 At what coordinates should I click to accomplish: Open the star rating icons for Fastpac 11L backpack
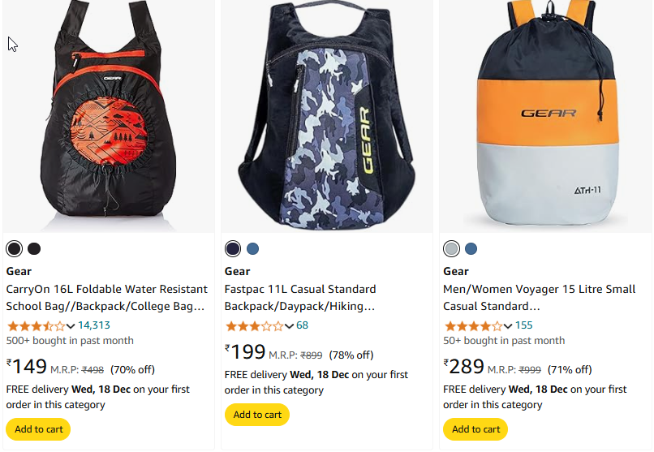(x=255, y=325)
